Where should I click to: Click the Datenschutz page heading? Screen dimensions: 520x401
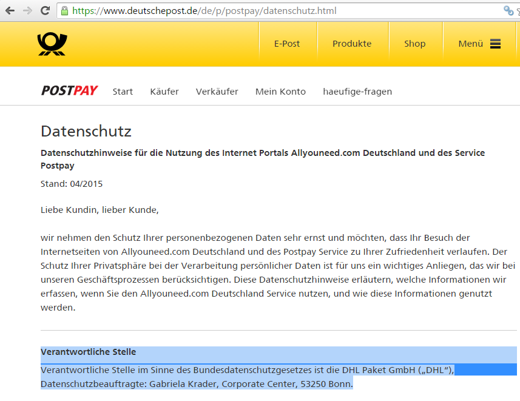point(86,131)
